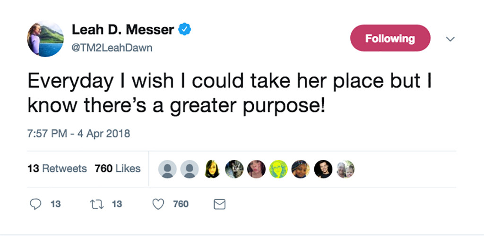The height and width of the screenshot is (236, 484).
Task: Click the dark-haired woman liker avatar
Action: (x=212, y=169)
